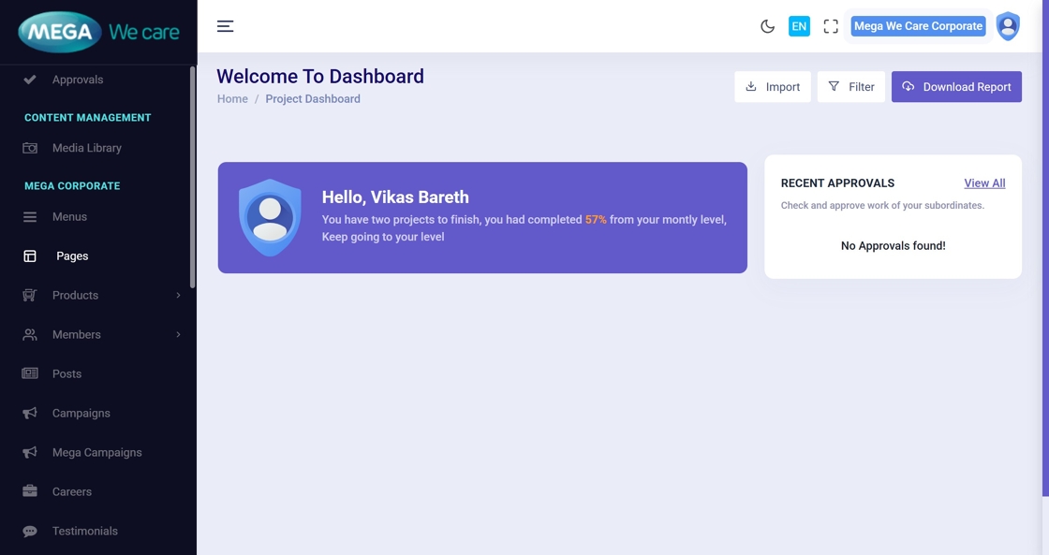Click the Media Library camera icon
Screen dimensions: 1049x555
(x=30, y=148)
